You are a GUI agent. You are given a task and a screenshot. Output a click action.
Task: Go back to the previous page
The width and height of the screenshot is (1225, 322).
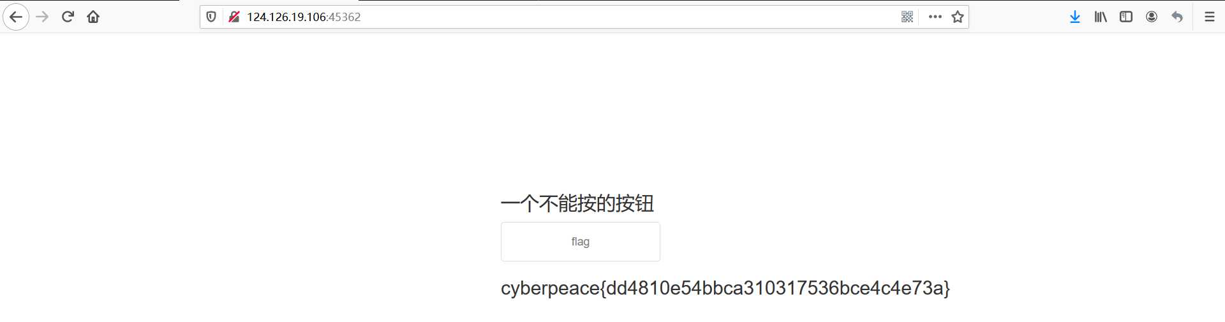click(x=16, y=17)
